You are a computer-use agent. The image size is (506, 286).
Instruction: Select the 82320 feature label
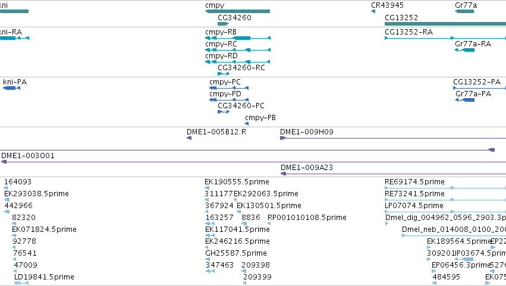pos(24,218)
